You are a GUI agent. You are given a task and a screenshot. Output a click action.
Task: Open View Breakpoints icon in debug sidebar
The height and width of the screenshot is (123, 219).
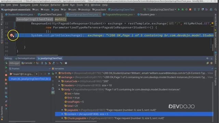tap(6, 80)
